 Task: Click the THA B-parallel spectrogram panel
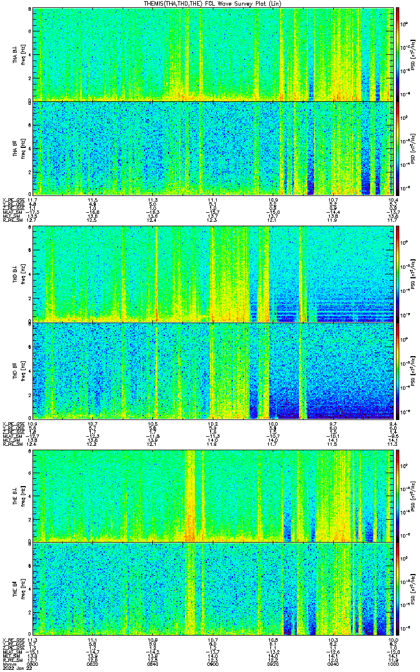213,148
